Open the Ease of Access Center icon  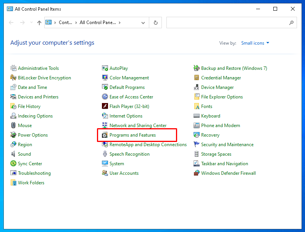click(x=105, y=97)
